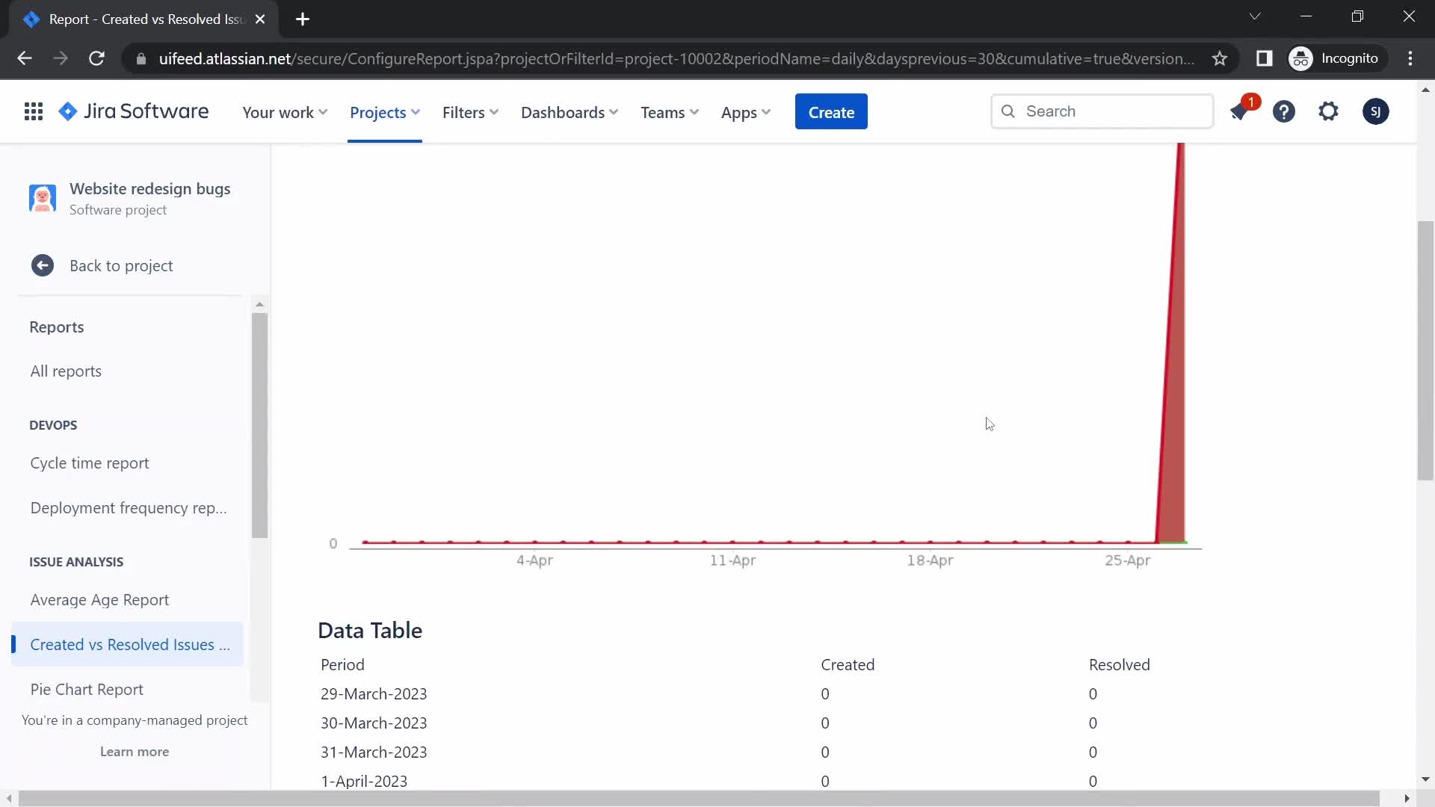Click the sidebar vertical scrollbar thumb

[x=259, y=425]
